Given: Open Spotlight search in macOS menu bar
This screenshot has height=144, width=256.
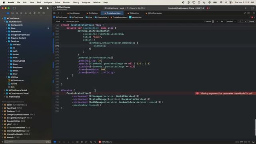Looking at the screenshot, I should coord(226,2).
